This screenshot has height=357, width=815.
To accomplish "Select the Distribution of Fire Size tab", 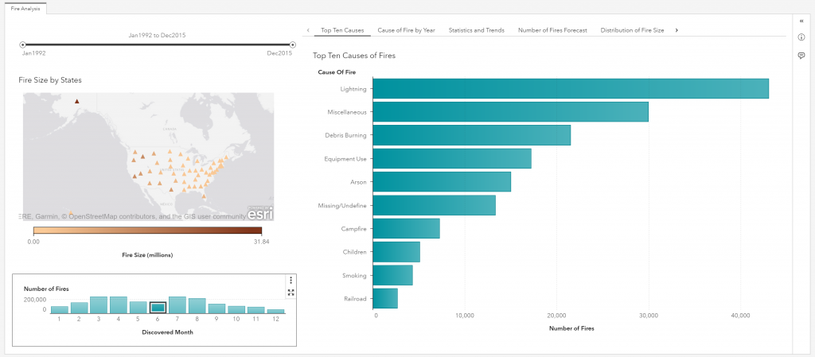I will coord(632,30).
